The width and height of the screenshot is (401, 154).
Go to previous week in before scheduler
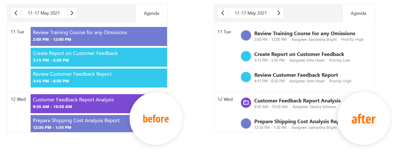(x=16, y=13)
